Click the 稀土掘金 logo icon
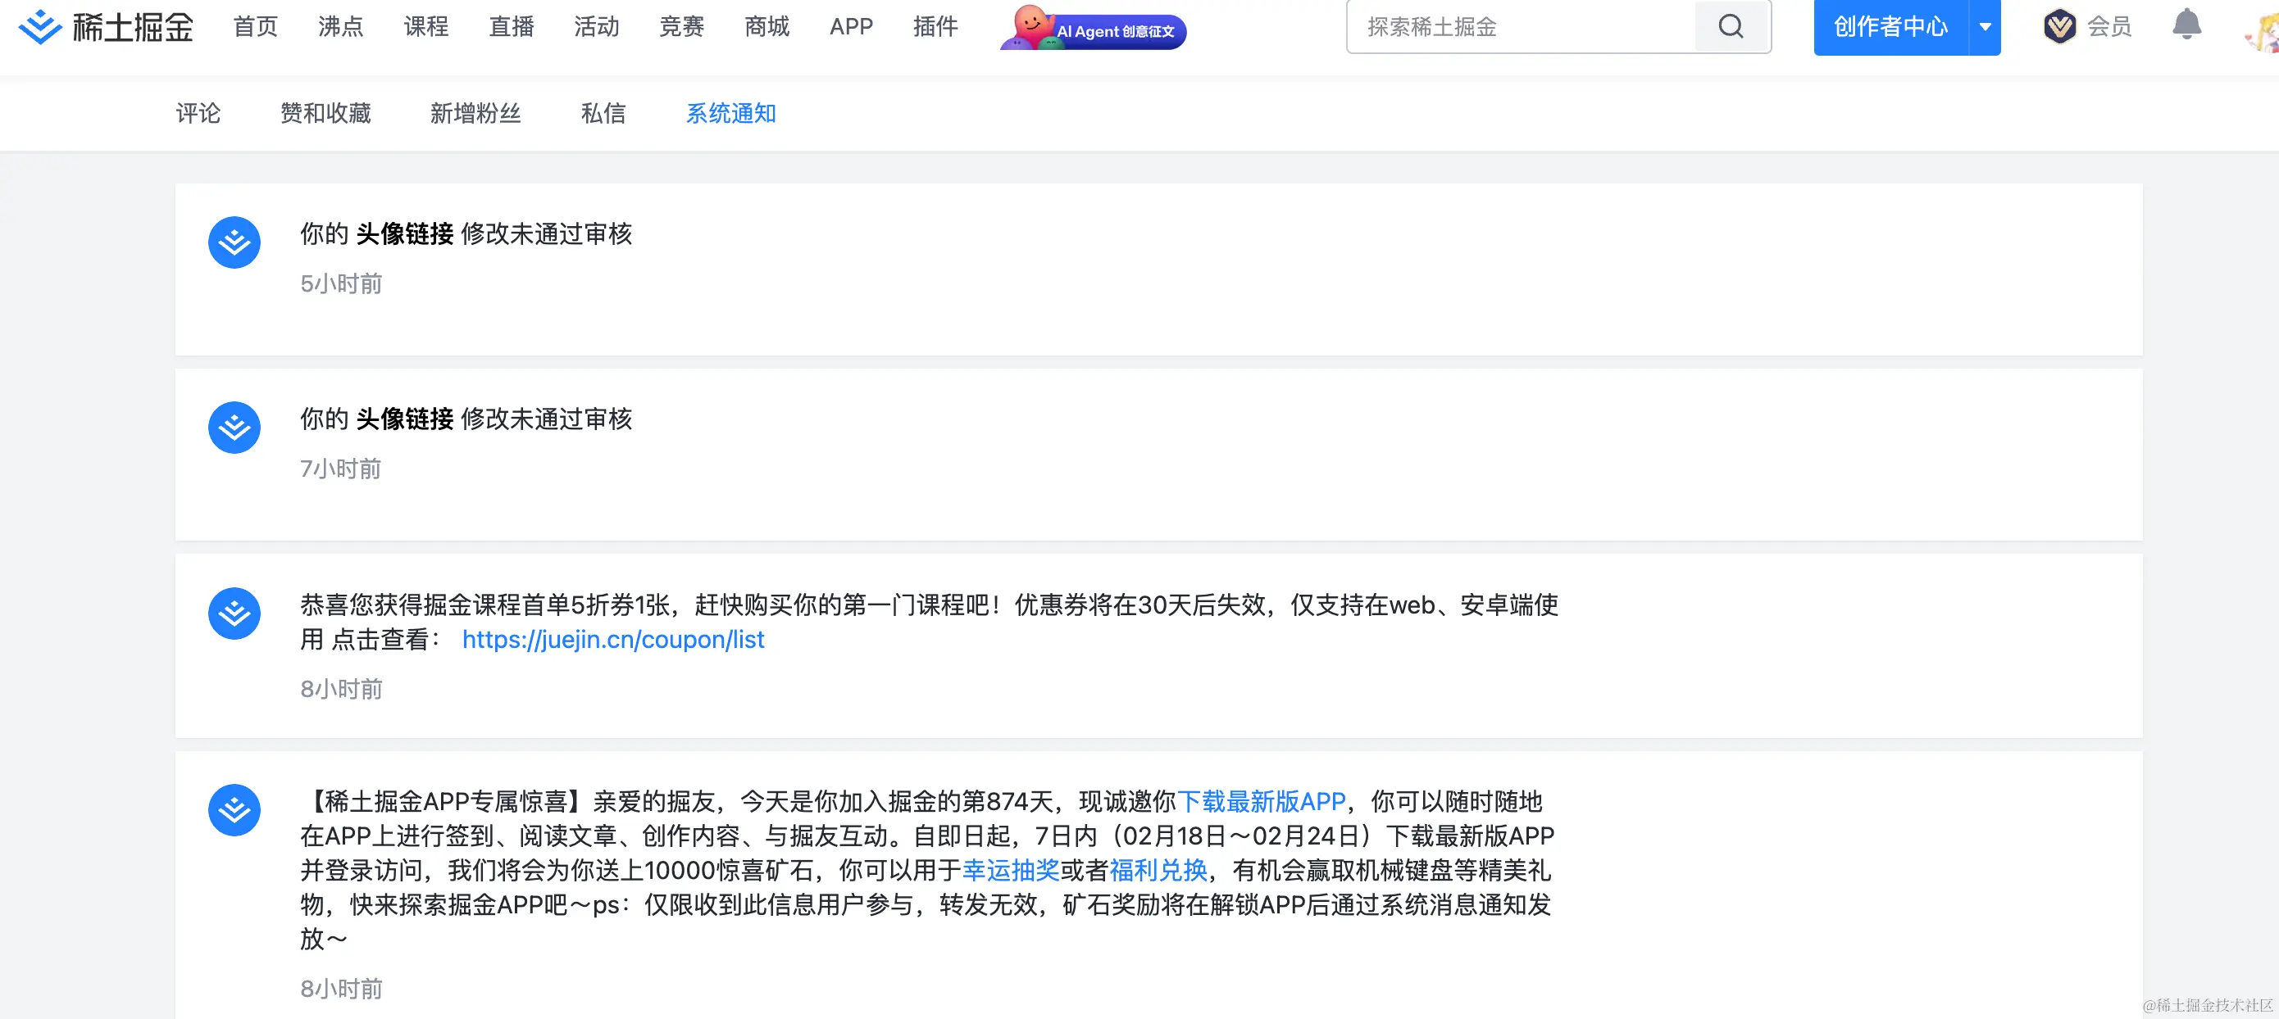 40,26
